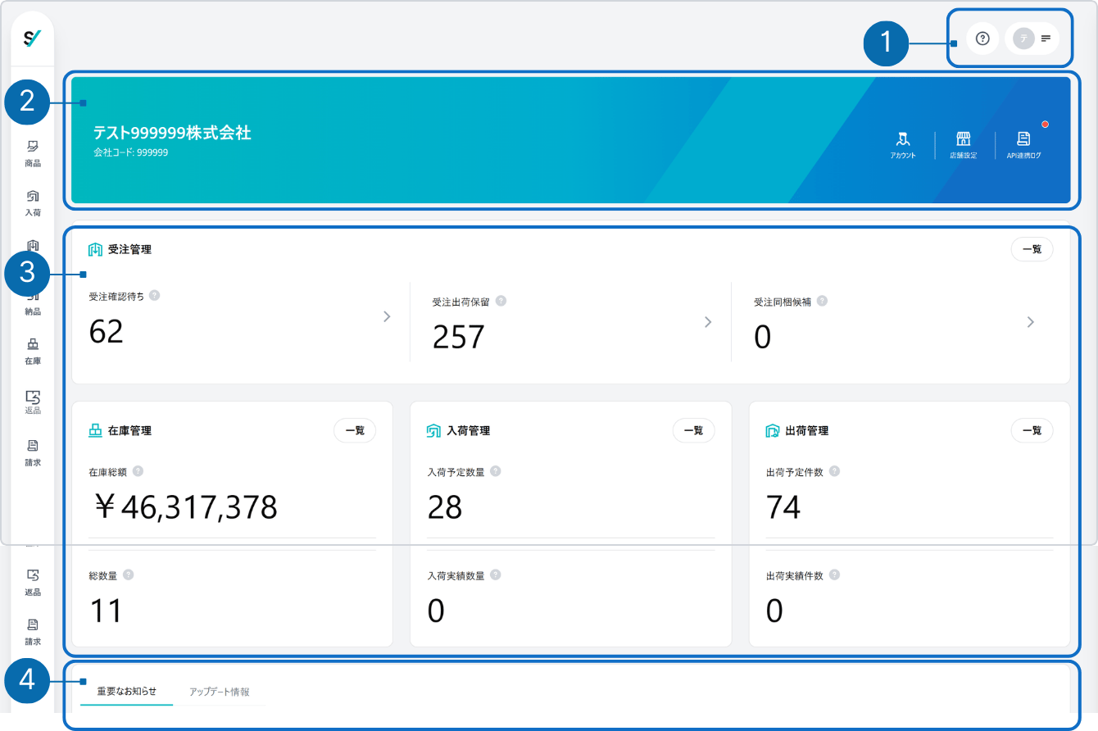
Task: Click the app logo at sidebar top
Action: point(33,39)
